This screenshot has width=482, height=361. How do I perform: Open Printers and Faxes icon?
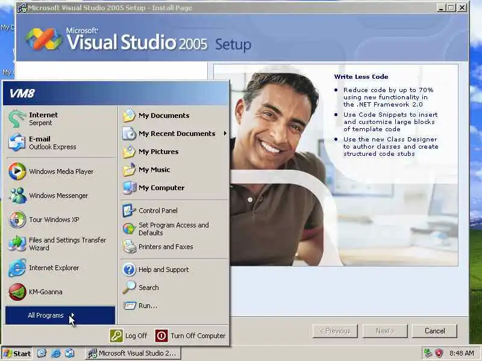click(129, 247)
